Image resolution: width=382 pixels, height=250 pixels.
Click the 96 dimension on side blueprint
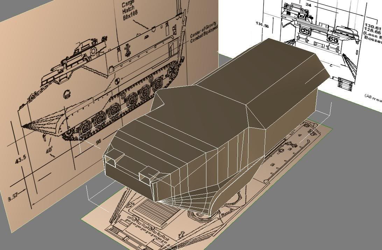[x=98, y=142]
